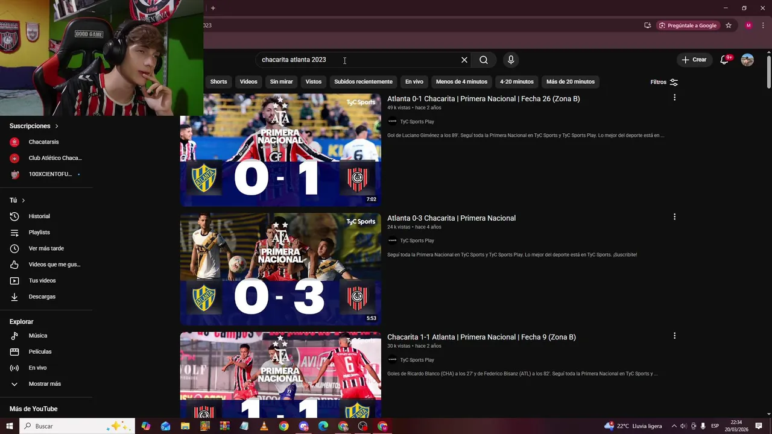Image resolution: width=772 pixels, height=434 pixels.
Task: Open the YouTube account avatar menu
Action: tap(747, 60)
